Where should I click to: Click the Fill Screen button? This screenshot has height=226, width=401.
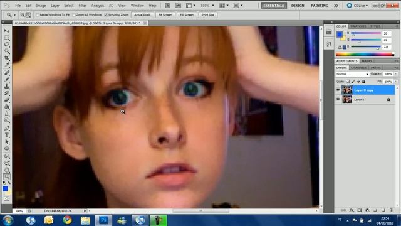coord(187,15)
